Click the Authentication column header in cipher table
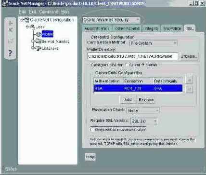The image size is (206, 175). [x=108, y=81]
